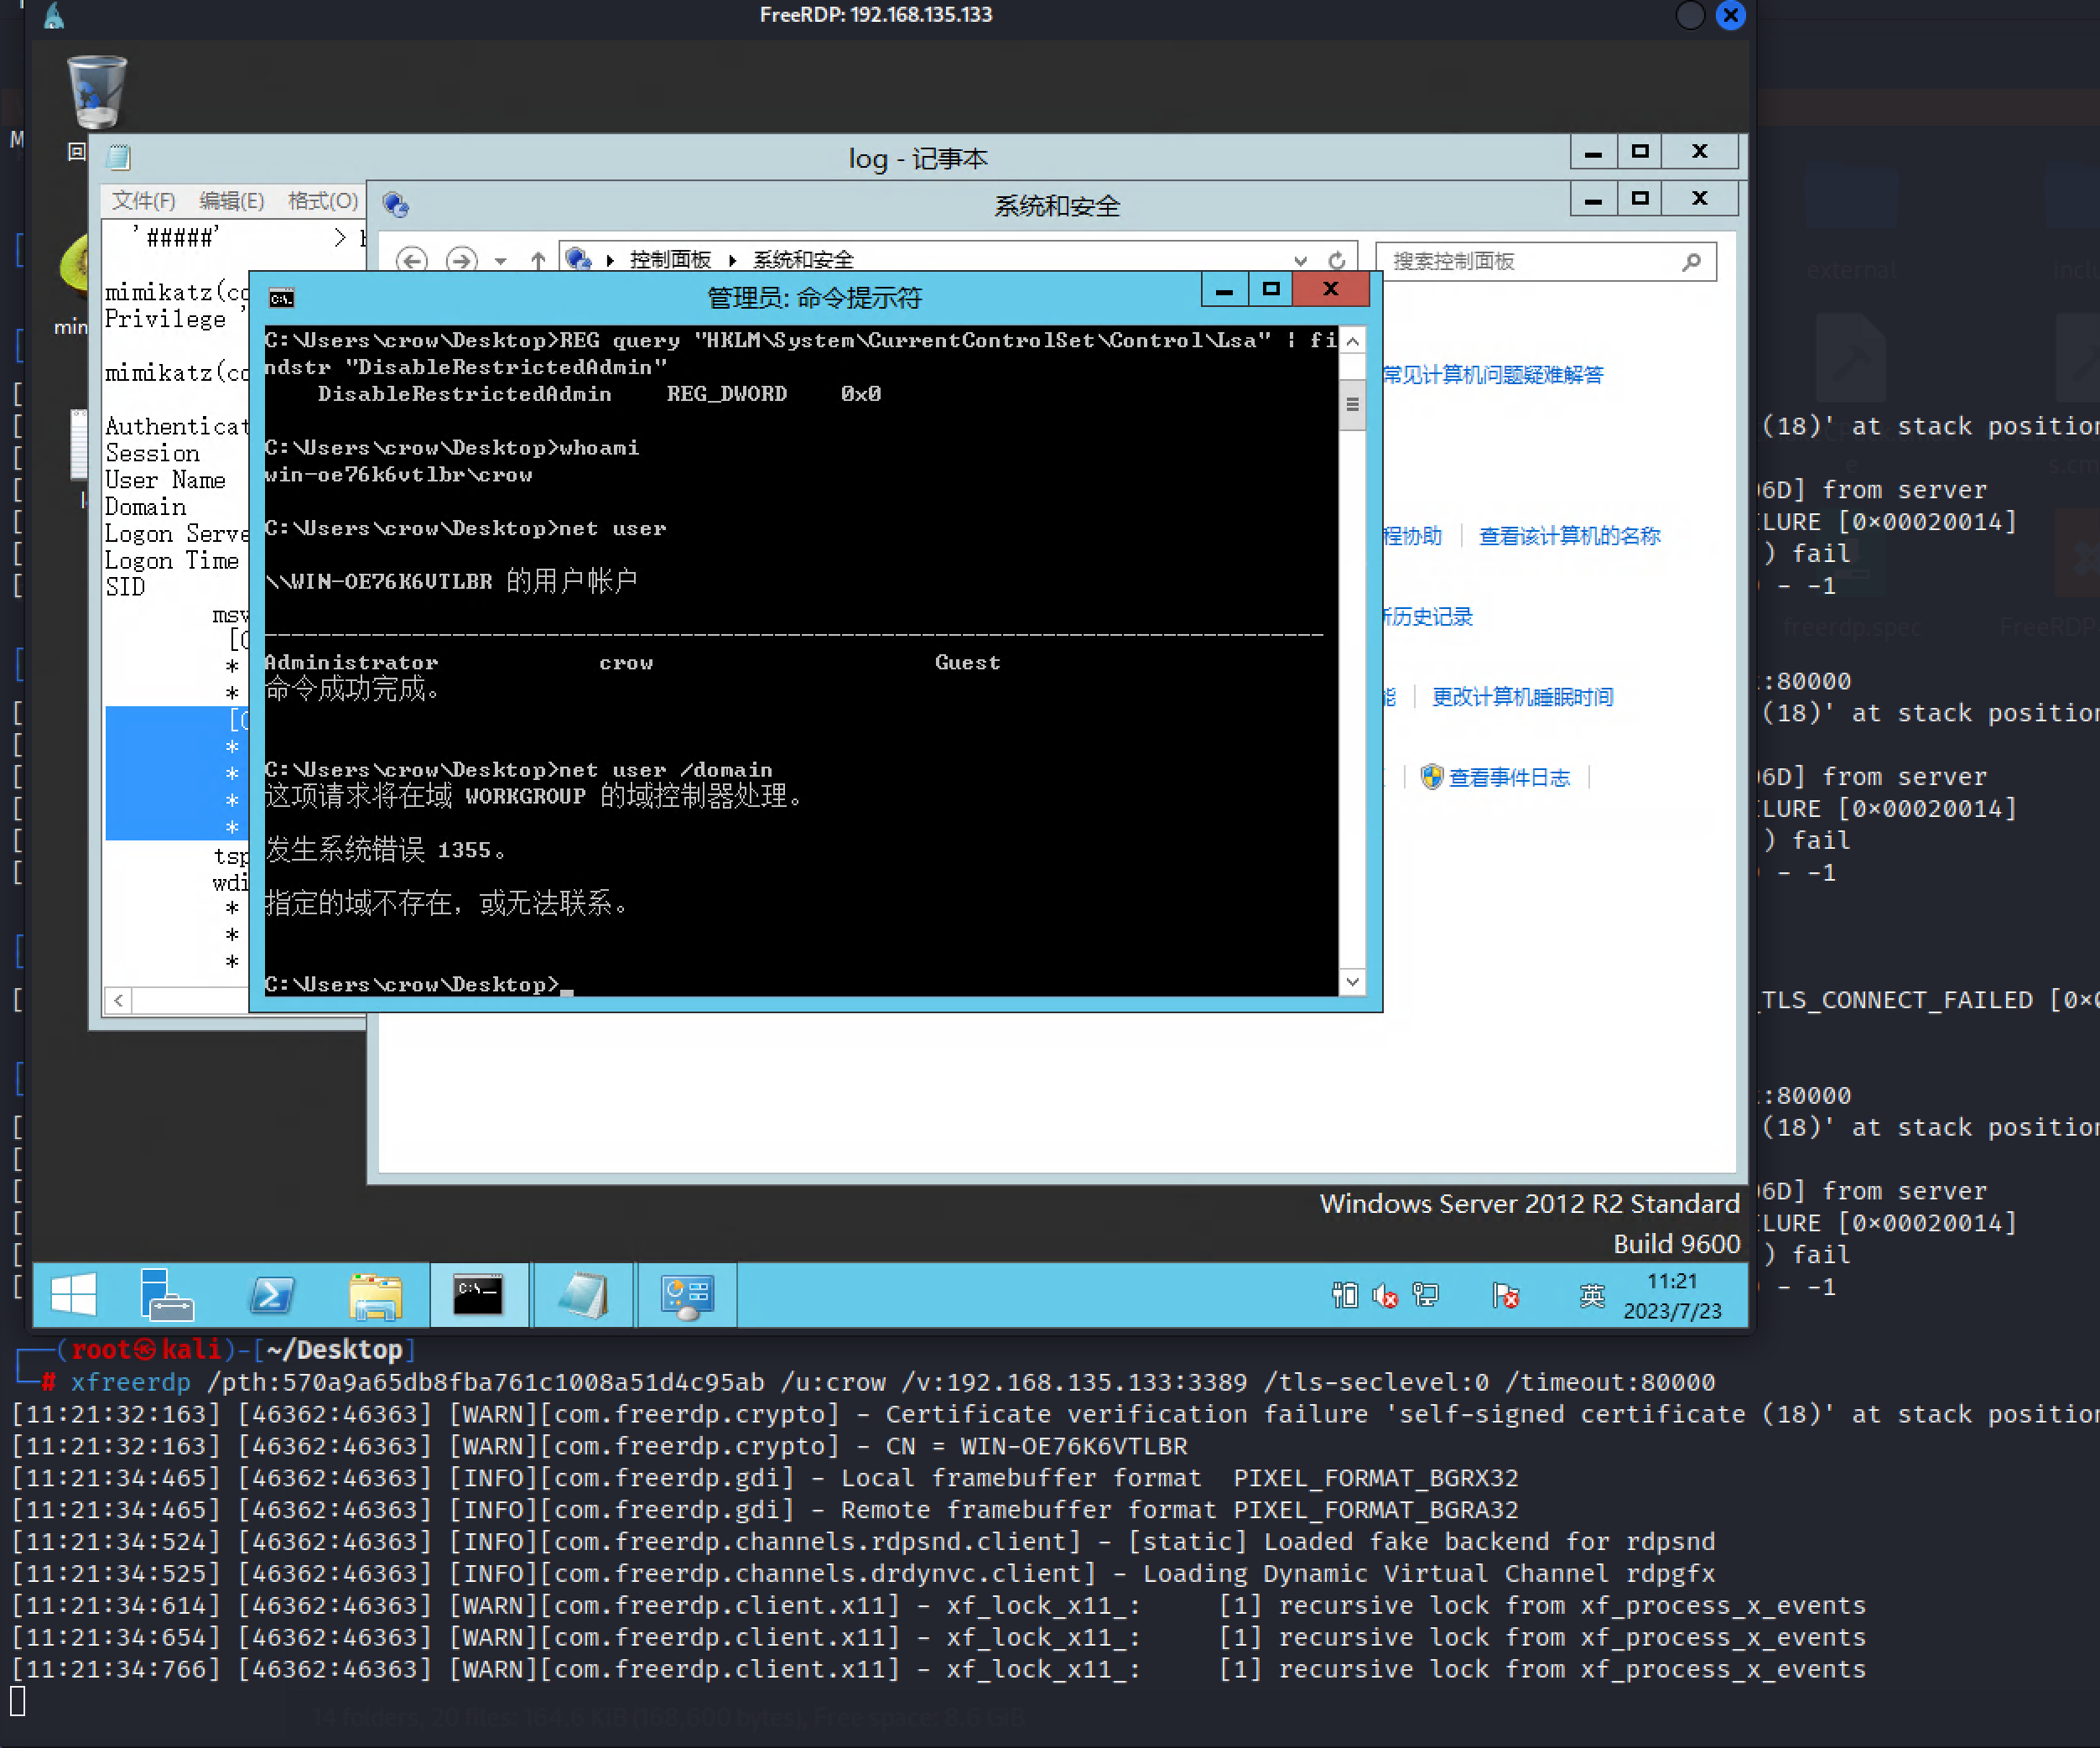Switch to command prompt taskbar icon
The width and height of the screenshot is (2100, 1748).
(x=478, y=1295)
